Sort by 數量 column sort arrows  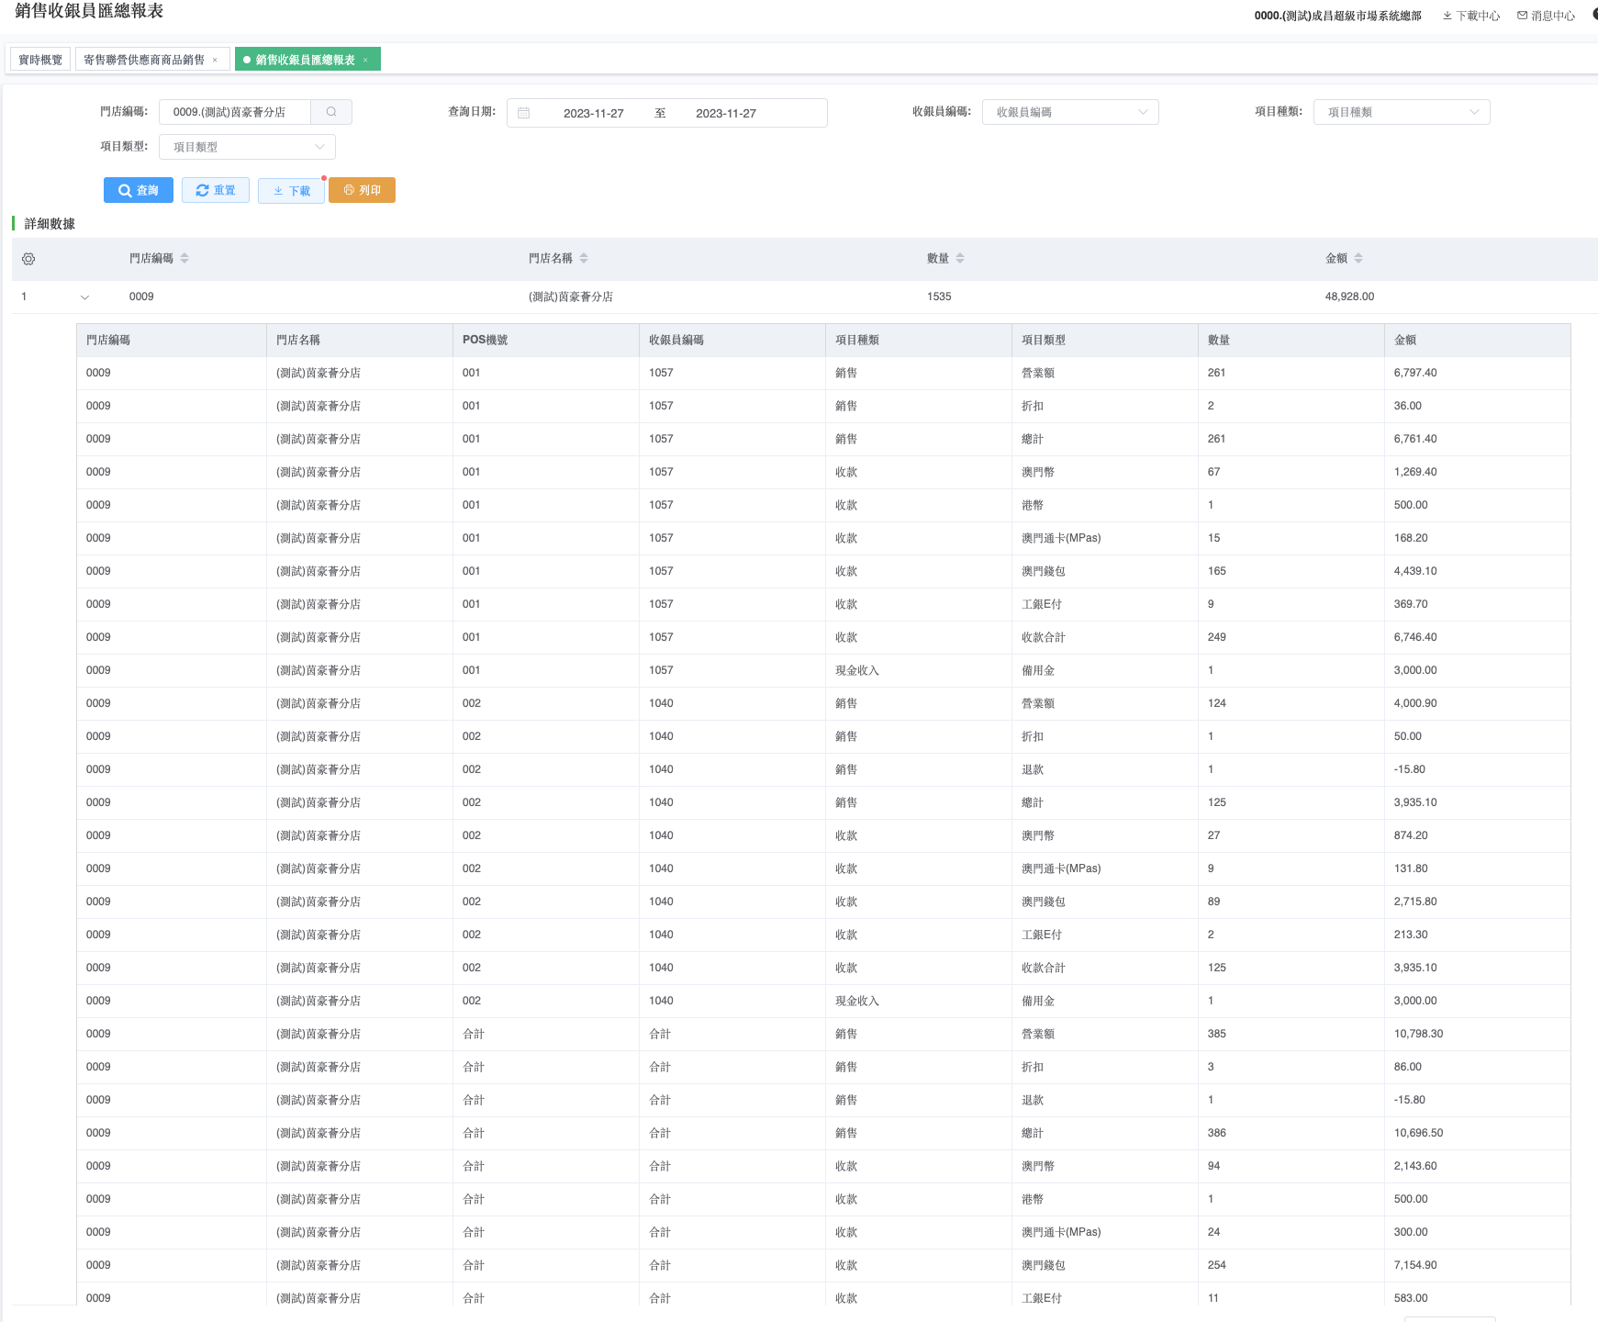pos(960,259)
